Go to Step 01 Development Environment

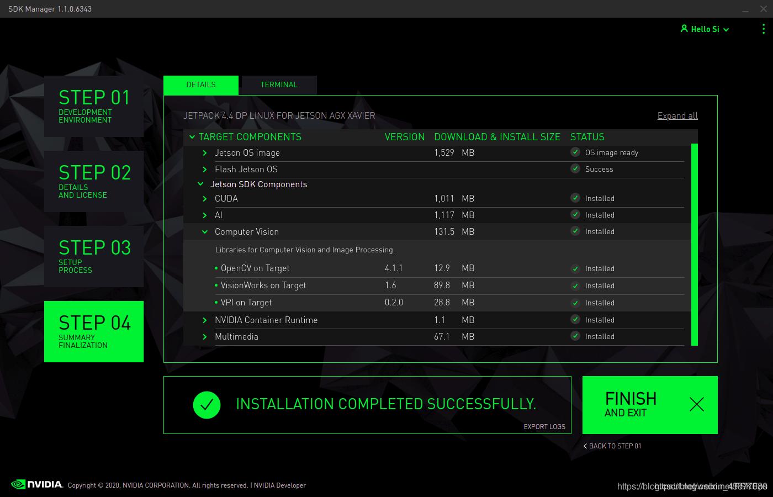click(94, 106)
